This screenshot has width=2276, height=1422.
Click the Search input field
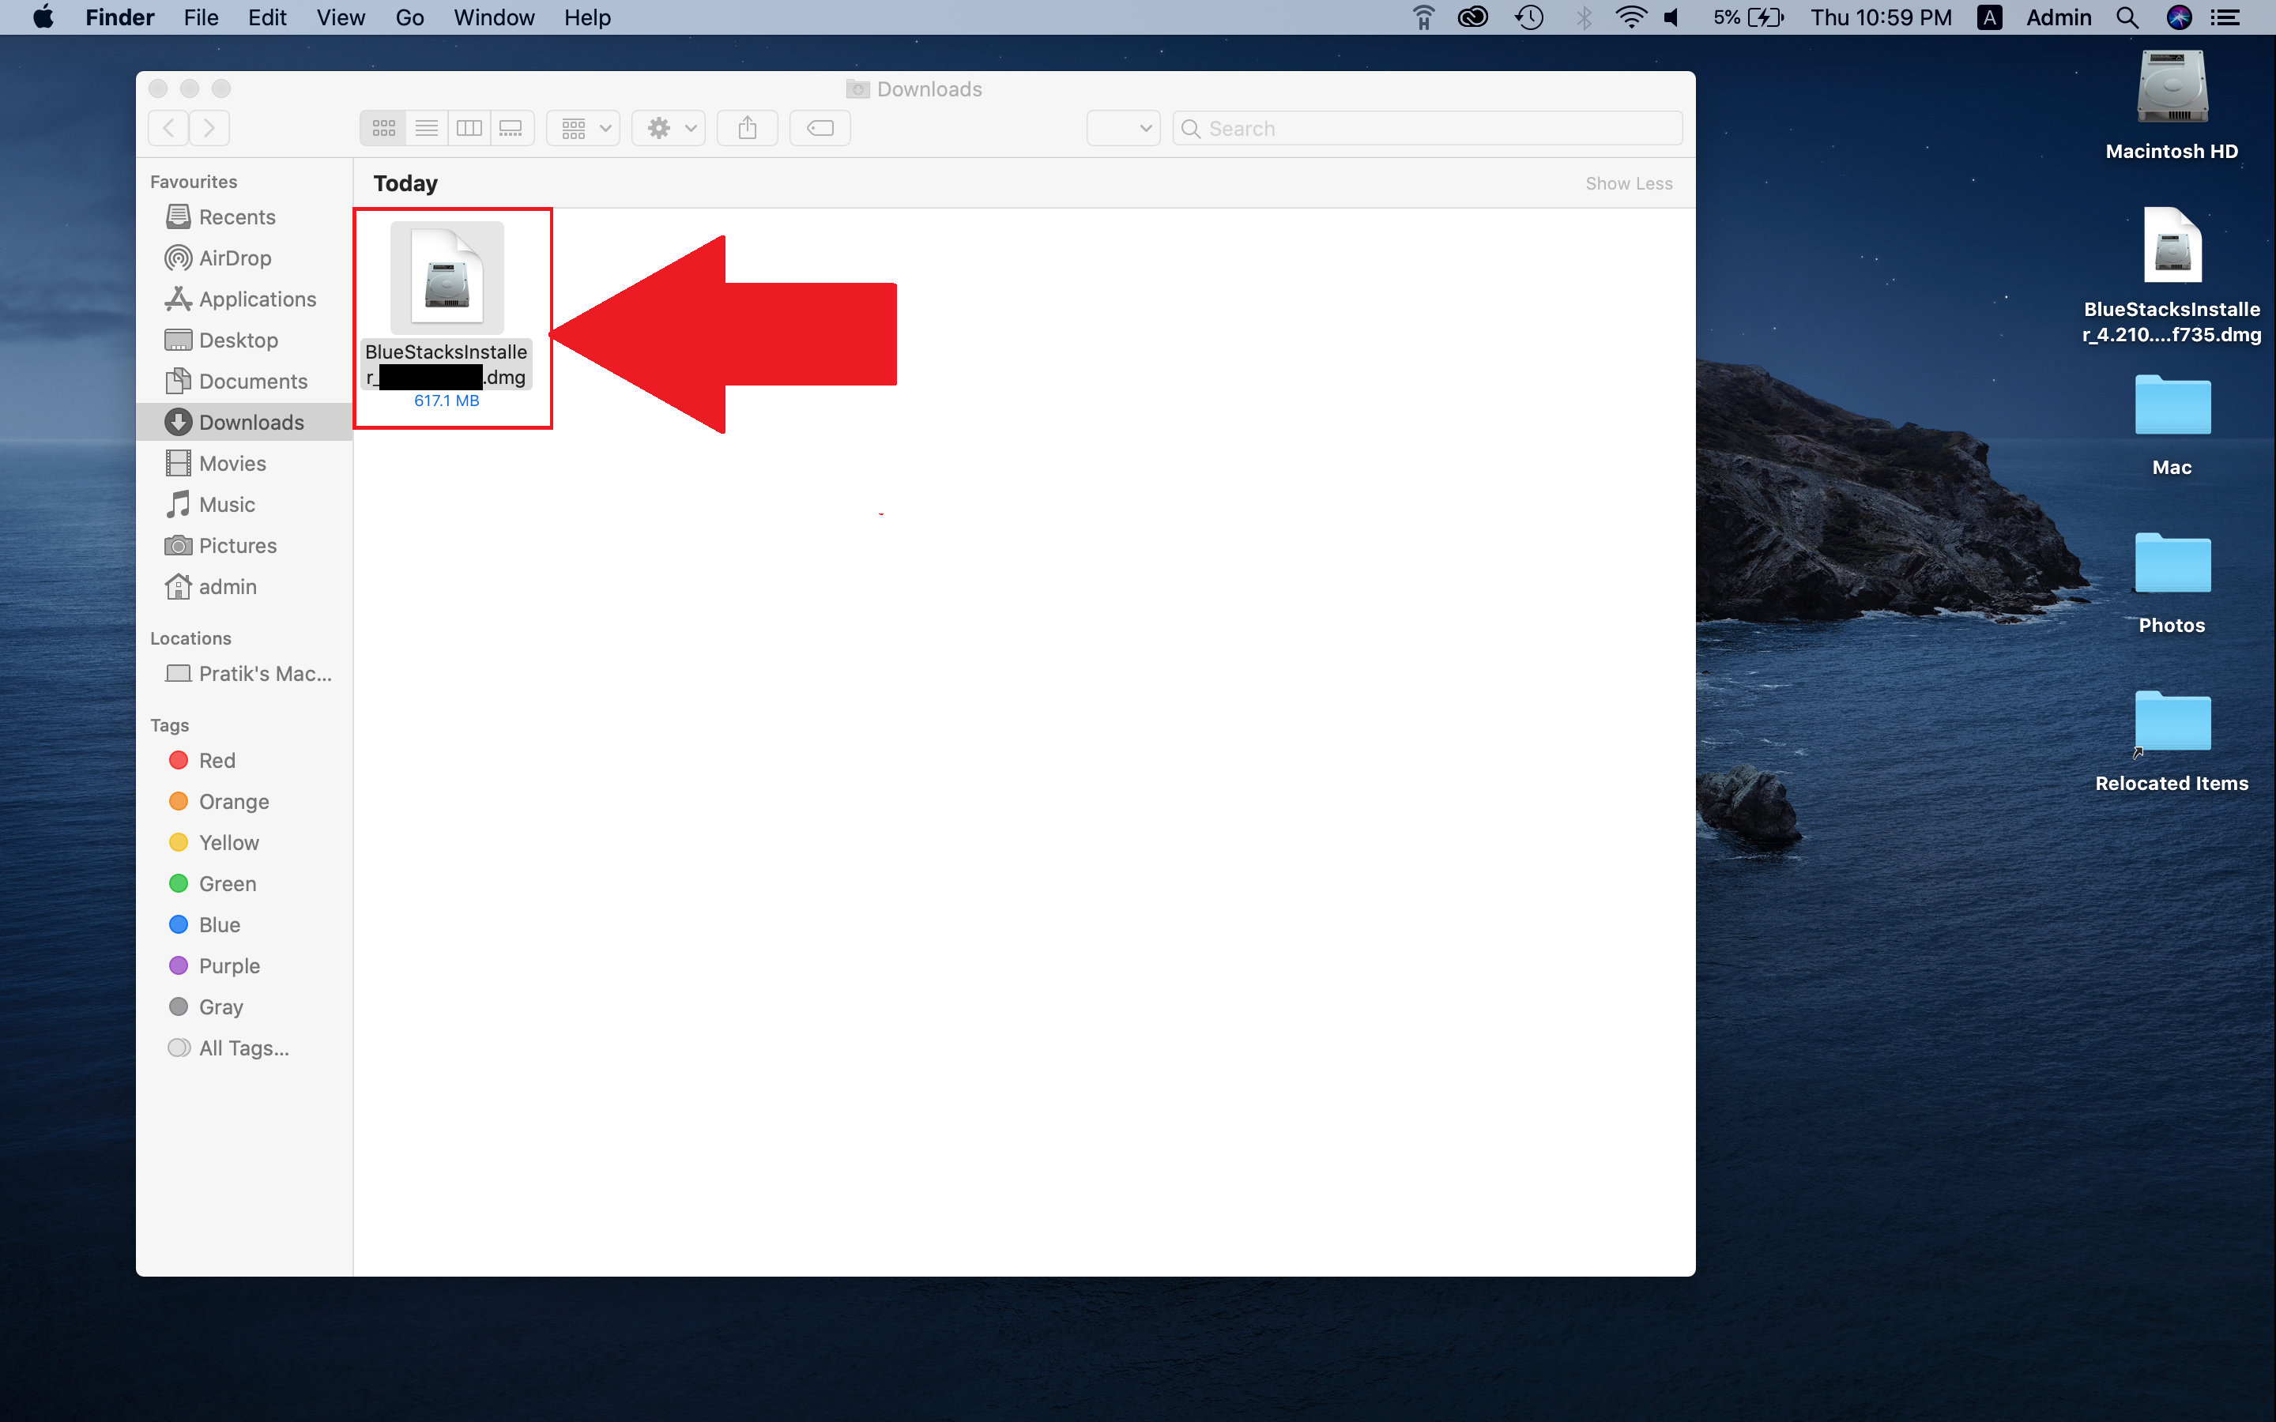pyautogui.click(x=1426, y=126)
